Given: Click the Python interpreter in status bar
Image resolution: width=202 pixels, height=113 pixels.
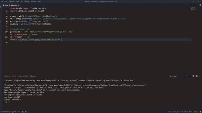Looking at the screenshot, I should click(10, 112).
